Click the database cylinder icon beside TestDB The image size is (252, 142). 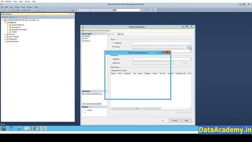[10, 32]
